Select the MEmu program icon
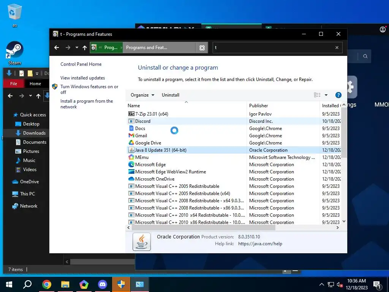The image size is (389, 292). tap(131, 157)
